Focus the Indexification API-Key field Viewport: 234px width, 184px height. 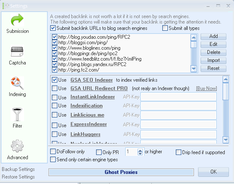(178, 106)
